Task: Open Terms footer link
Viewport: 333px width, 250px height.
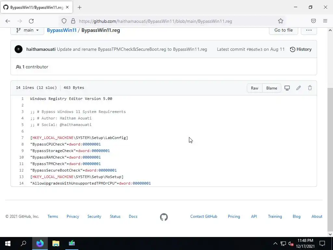Action: [x=53, y=216]
